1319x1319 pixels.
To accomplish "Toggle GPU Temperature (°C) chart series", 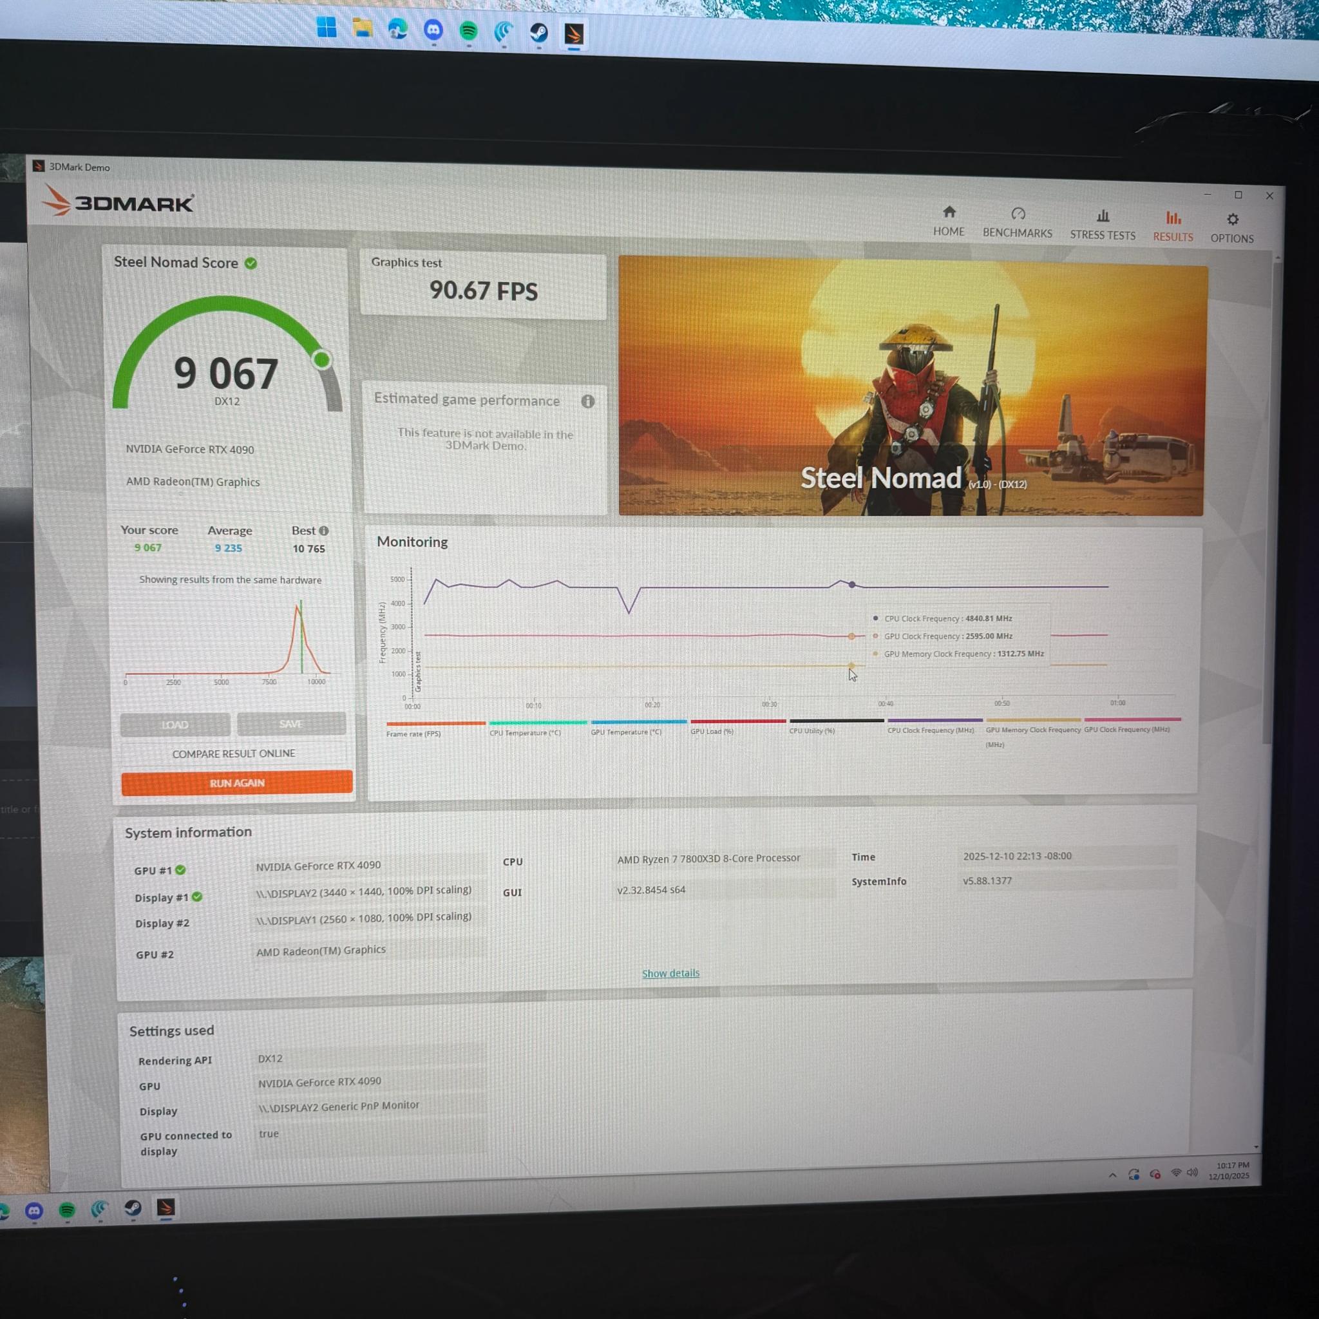I will click(638, 726).
